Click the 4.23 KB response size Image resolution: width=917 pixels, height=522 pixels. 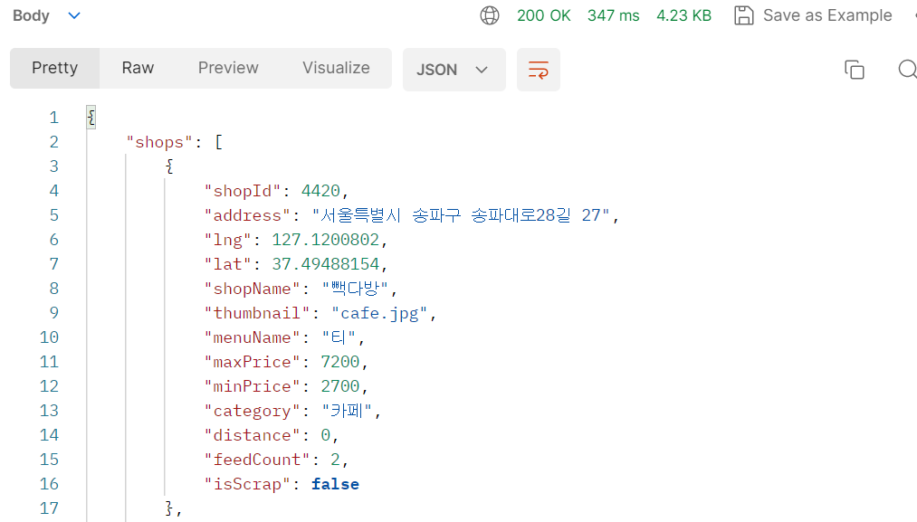683,15
